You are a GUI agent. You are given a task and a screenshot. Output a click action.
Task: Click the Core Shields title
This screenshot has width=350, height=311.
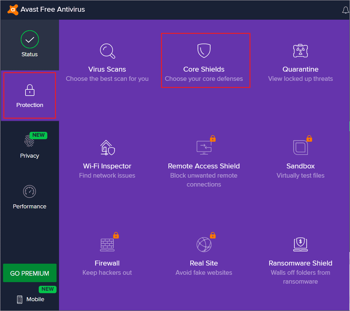point(204,69)
